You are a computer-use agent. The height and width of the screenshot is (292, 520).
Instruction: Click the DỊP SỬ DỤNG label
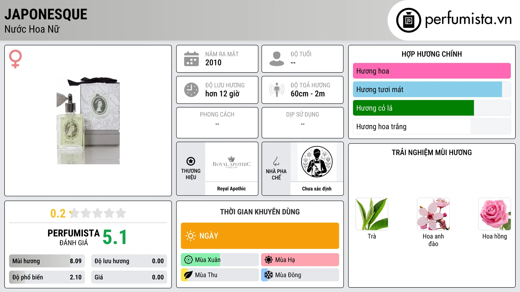(x=302, y=115)
